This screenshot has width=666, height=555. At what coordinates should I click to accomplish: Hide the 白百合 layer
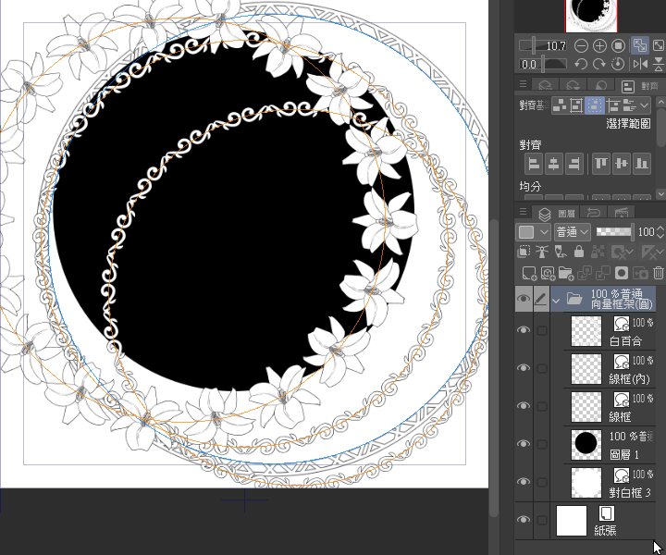pyautogui.click(x=524, y=330)
